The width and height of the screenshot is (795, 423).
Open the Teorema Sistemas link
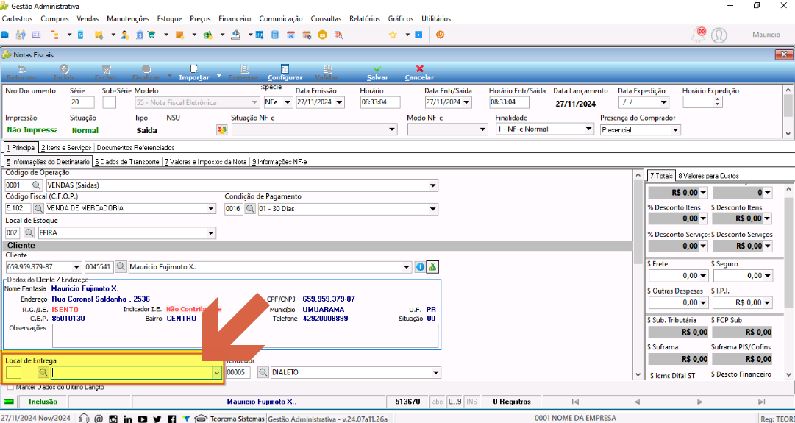(x=237, y=419)
